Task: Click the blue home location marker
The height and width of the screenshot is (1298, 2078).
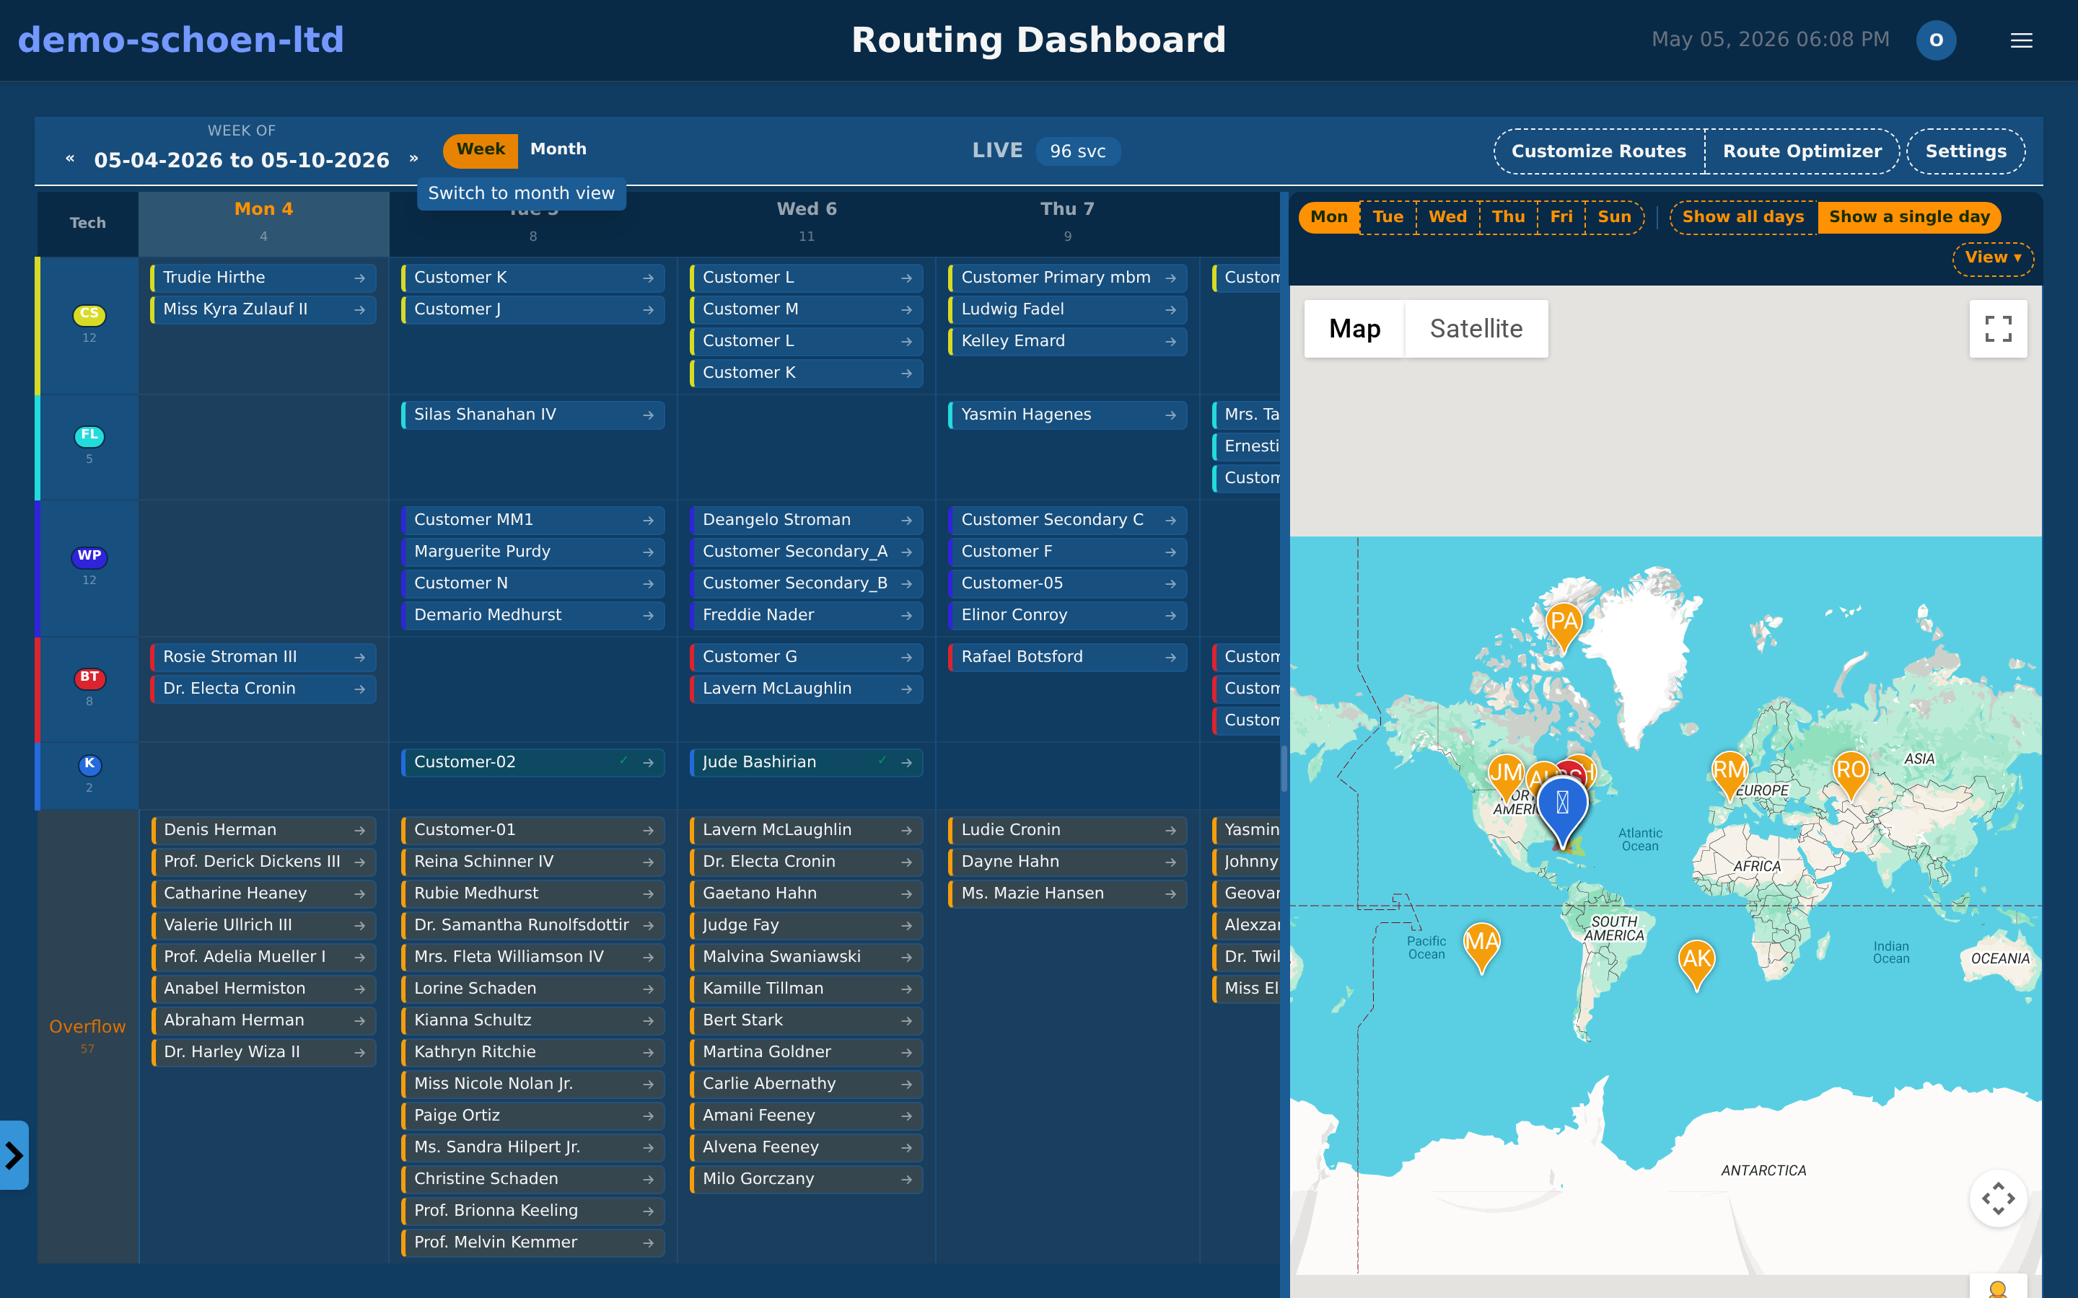Action: [x=1562, y=811]
